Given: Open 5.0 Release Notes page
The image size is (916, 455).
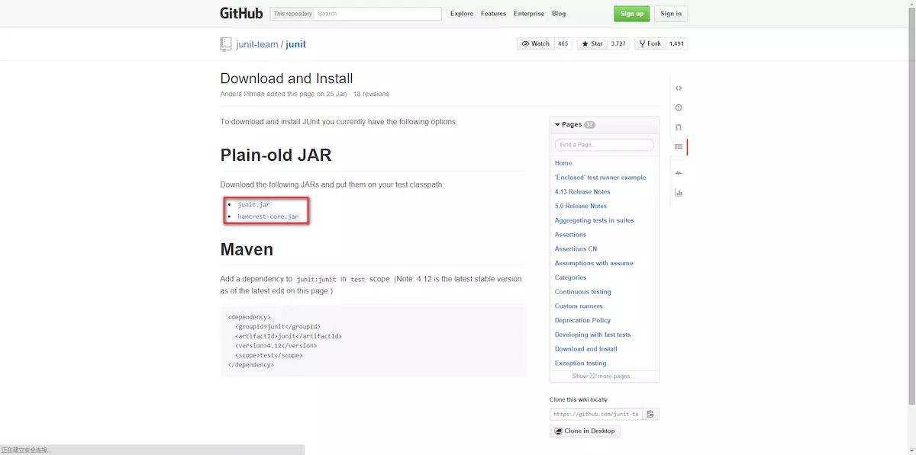Looking at the screenshot, I should click(581, 206).
